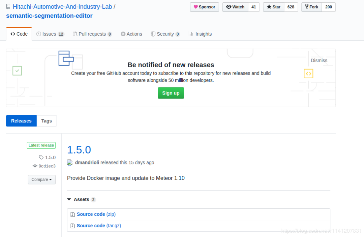Open the semantic-segmentation-editor repository link
This screenshot has width=364, height=237.
pyautogui.click(x=49, y=16)
